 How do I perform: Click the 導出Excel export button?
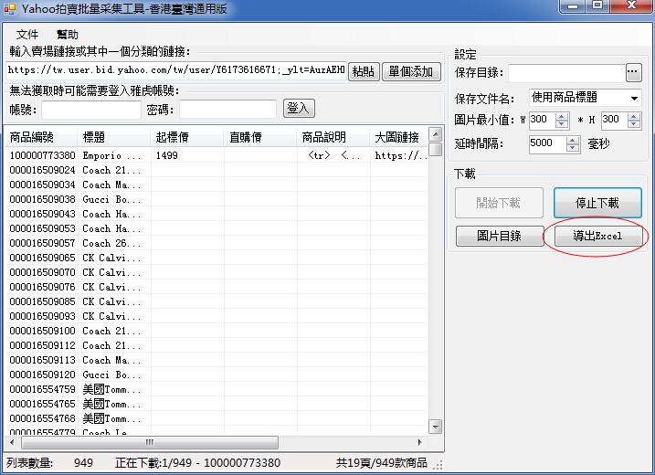click(x=597, y=236)
